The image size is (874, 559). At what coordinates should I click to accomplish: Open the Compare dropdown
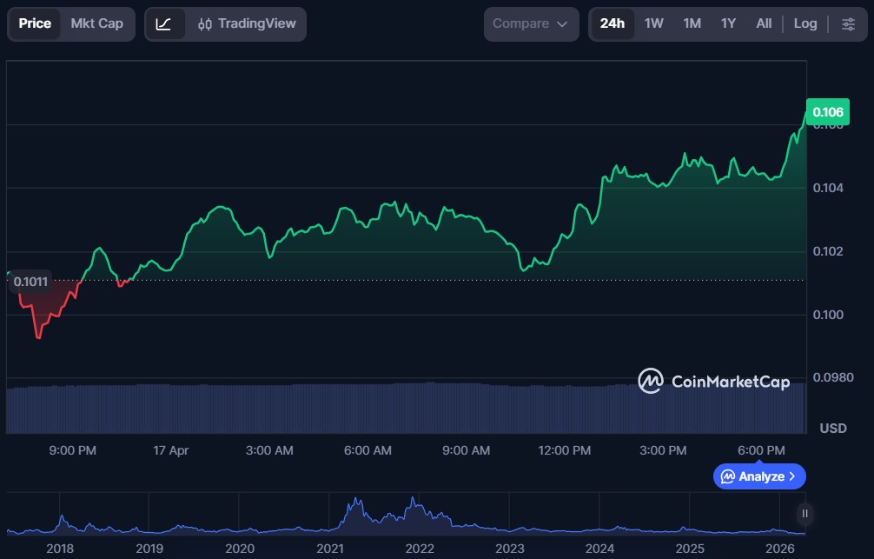[x=530, y=23]
